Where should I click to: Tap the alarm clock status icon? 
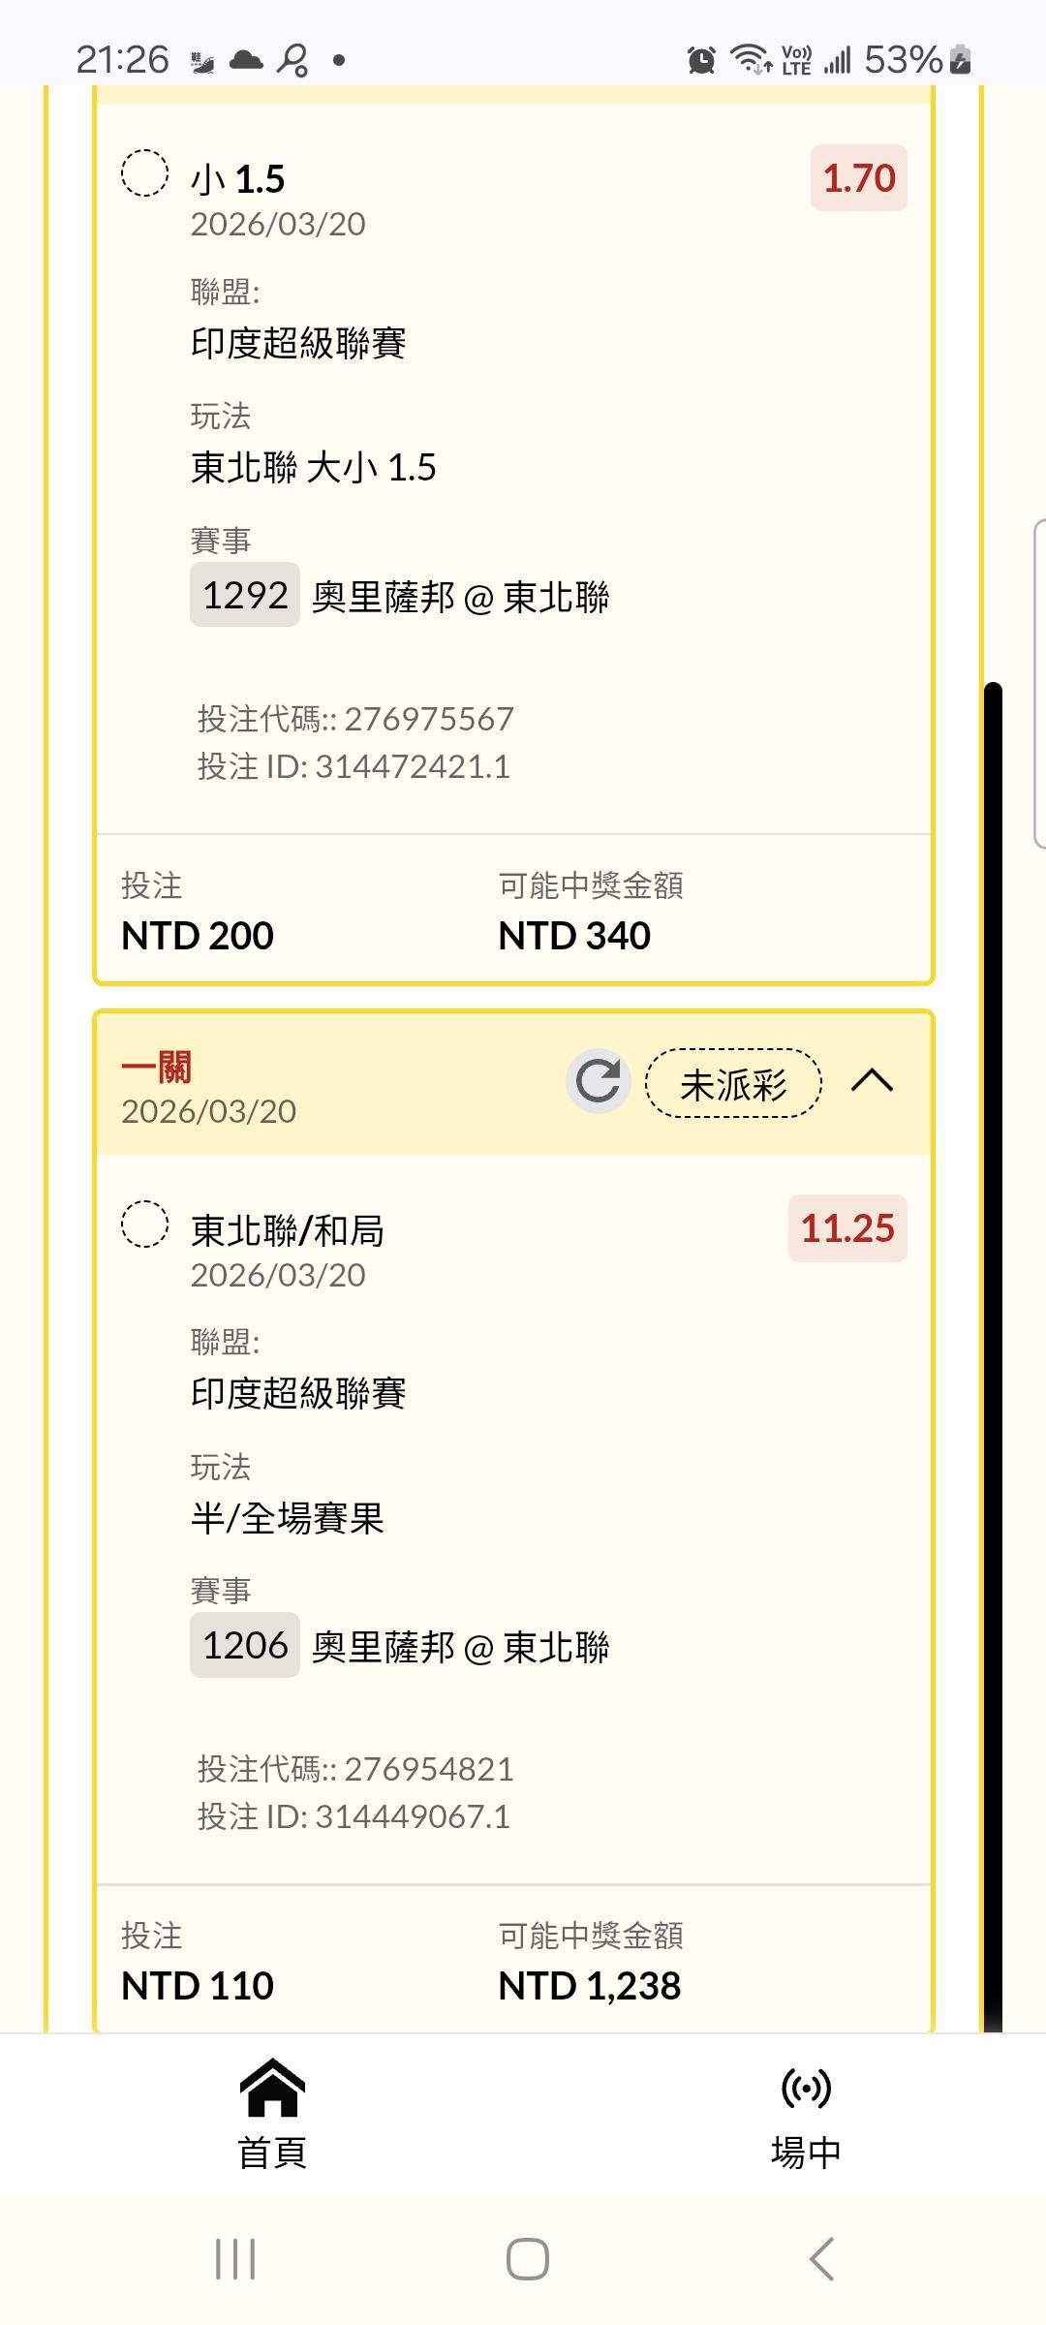click(x=701, y=60)
